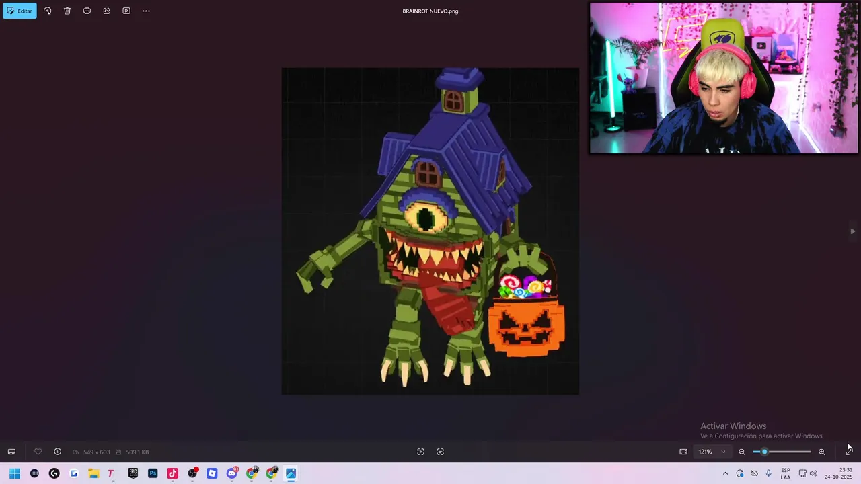Start slideshow with the play icon
The width and height of the screenshot is (861, 484).
click(126, 11)
